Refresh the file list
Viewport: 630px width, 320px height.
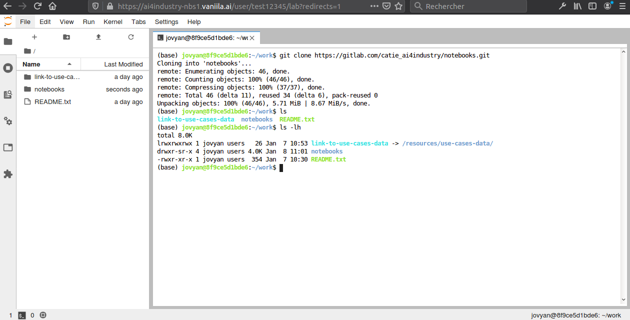[131, 37]
